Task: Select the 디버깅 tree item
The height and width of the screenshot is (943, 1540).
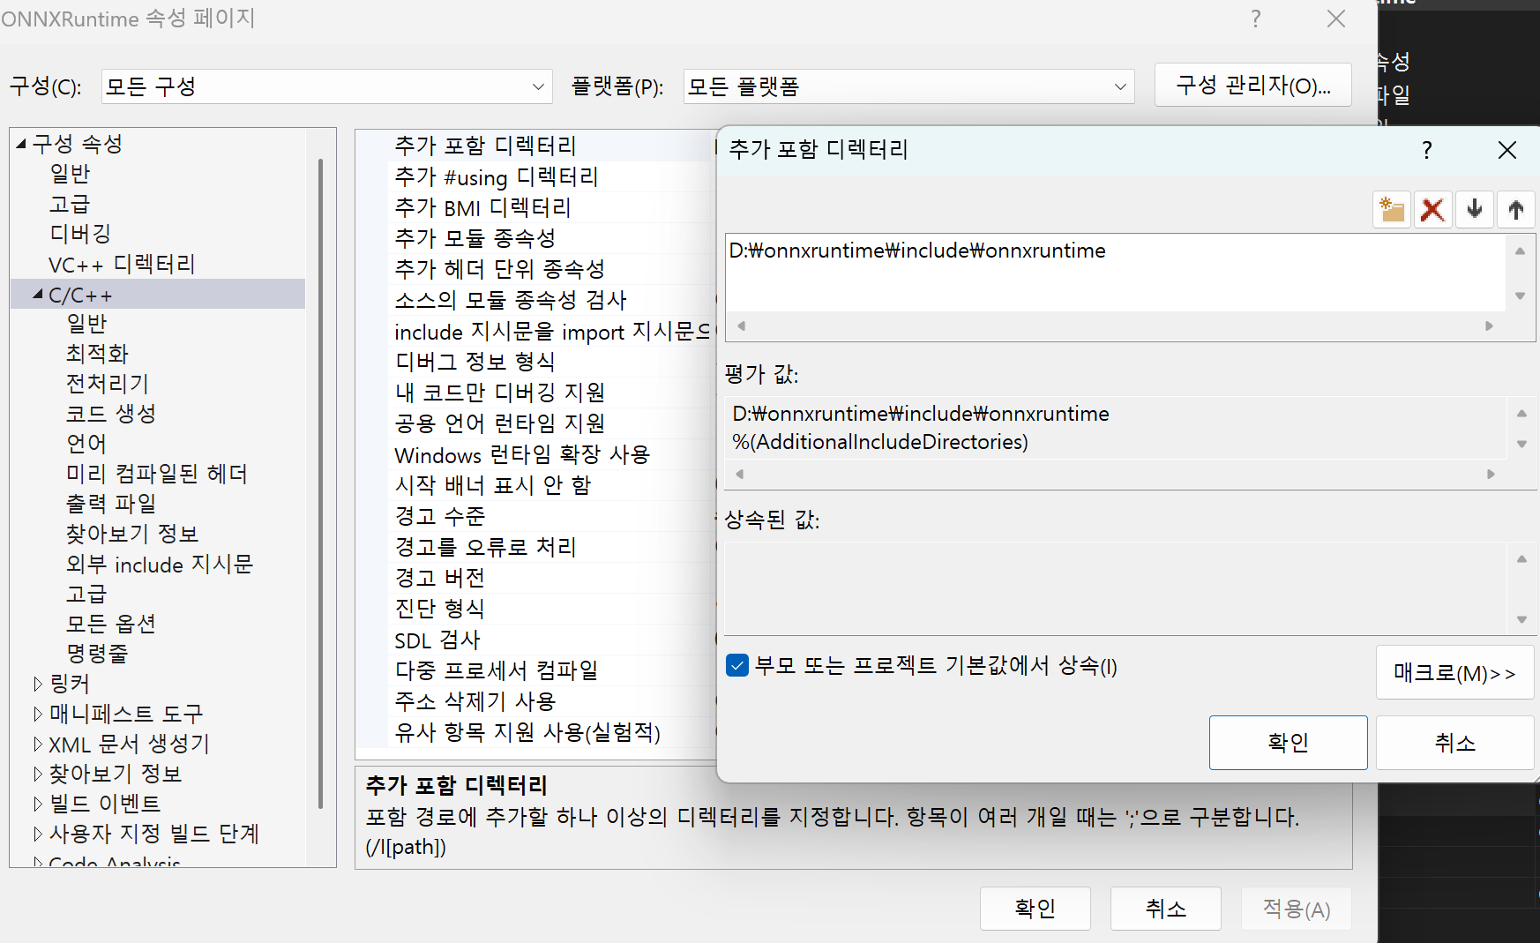Action: pos(80,234)
